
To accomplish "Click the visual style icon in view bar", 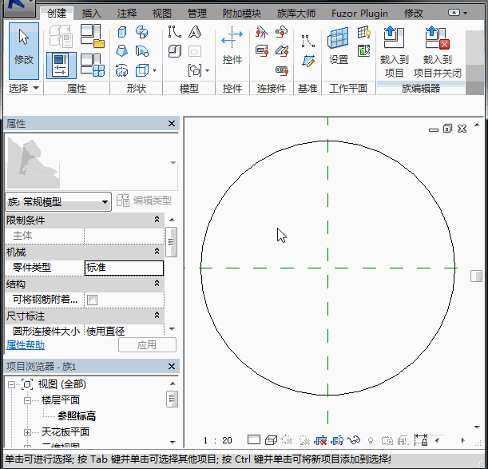I will [x=271, y=440].
